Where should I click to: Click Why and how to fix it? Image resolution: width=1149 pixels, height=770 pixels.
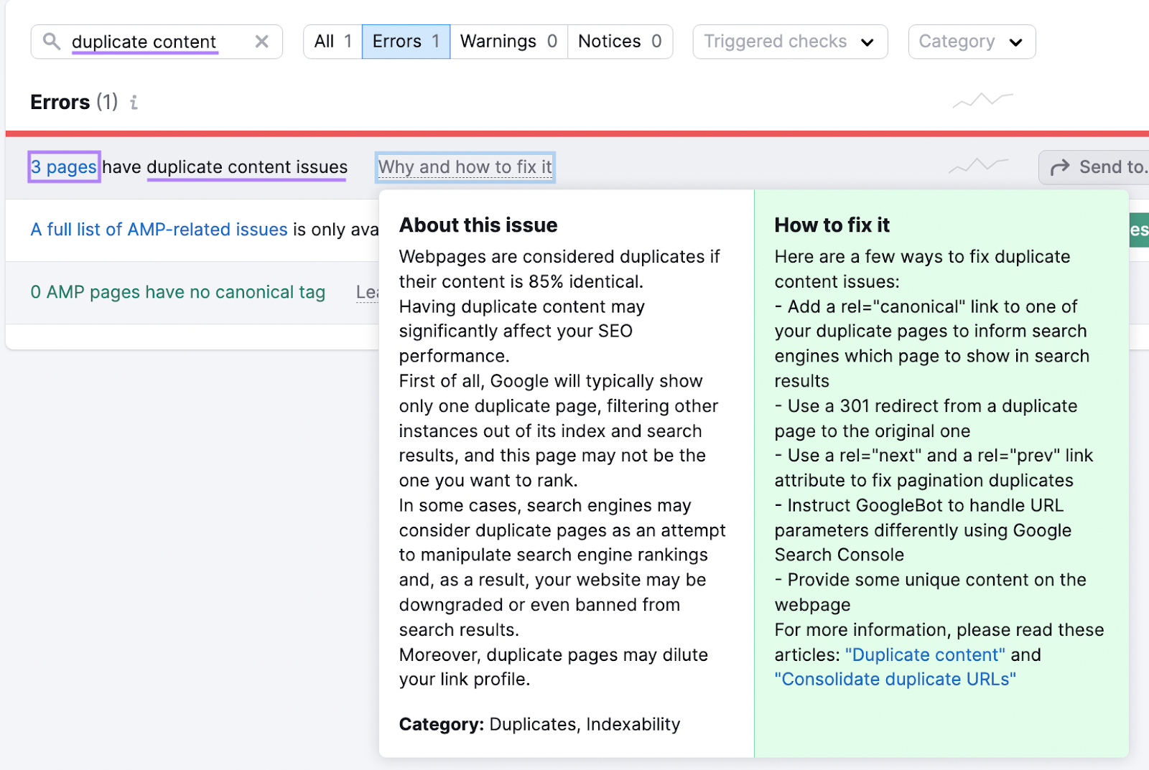(465, 166)
